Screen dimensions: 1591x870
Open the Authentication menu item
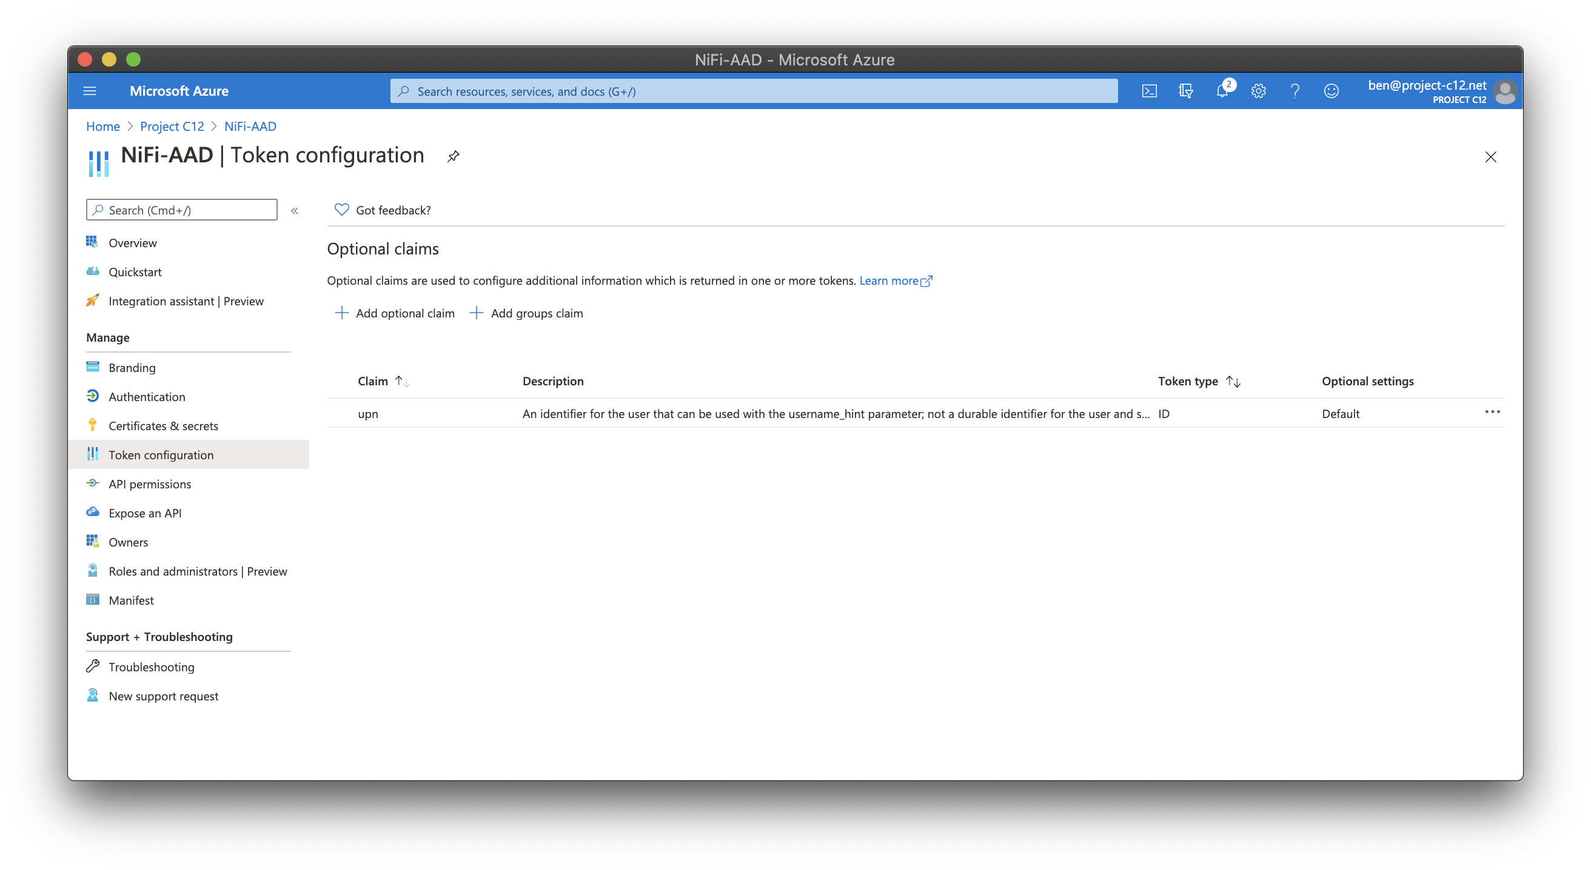[146, 397]
